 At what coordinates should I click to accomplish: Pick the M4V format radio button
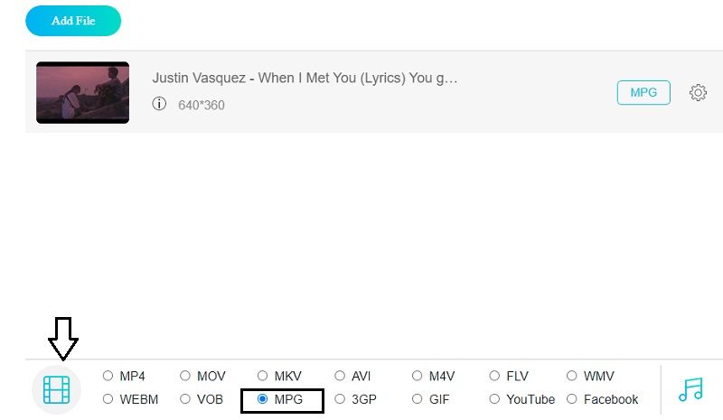(418, 376)
